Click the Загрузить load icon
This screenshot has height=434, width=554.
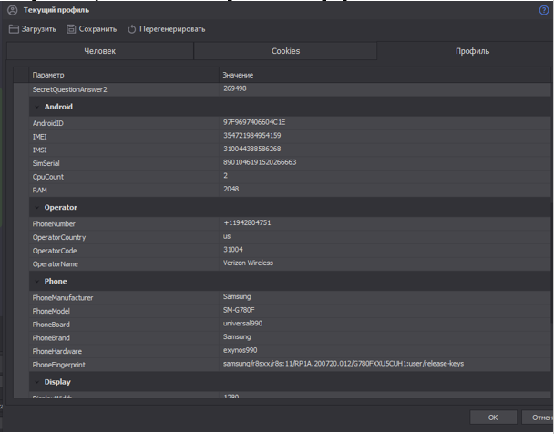pyautogui.click(x=14, y=29)
